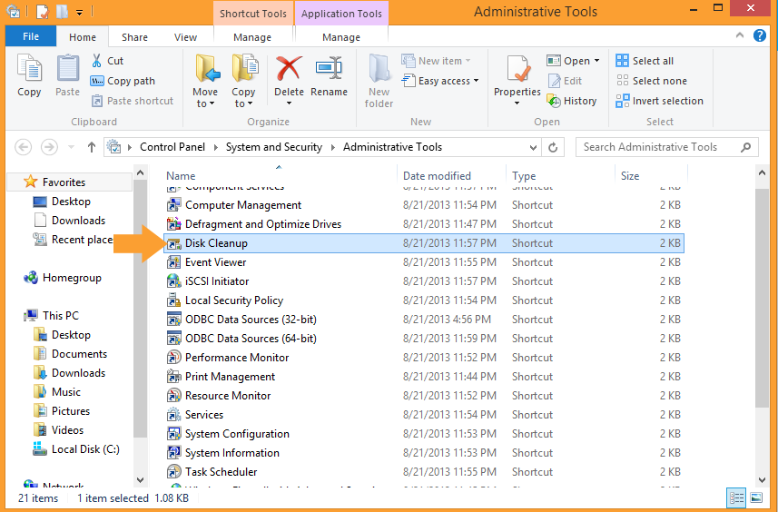Expand the Open button dropdown arrow
778x512 pixels.
(x=597, y=61)
